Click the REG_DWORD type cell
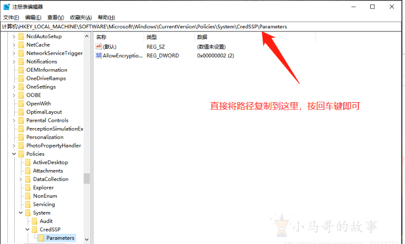The height and width of the screenshot is (244, 405). point(163,56)
